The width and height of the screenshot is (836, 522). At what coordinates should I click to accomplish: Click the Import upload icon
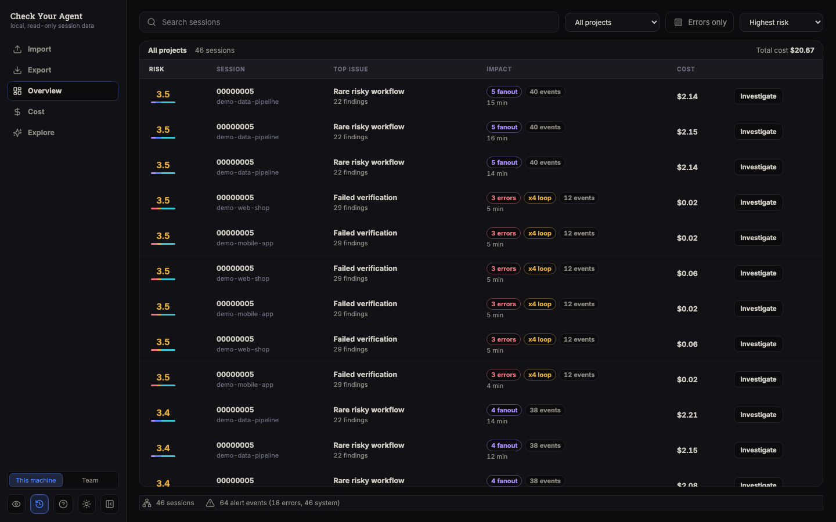[x=17, y=49]
